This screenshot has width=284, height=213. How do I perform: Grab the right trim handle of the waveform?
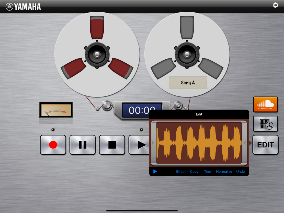[245, 143]
